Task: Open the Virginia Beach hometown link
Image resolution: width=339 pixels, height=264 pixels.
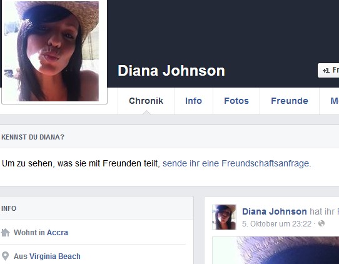Action: [54, 256]
